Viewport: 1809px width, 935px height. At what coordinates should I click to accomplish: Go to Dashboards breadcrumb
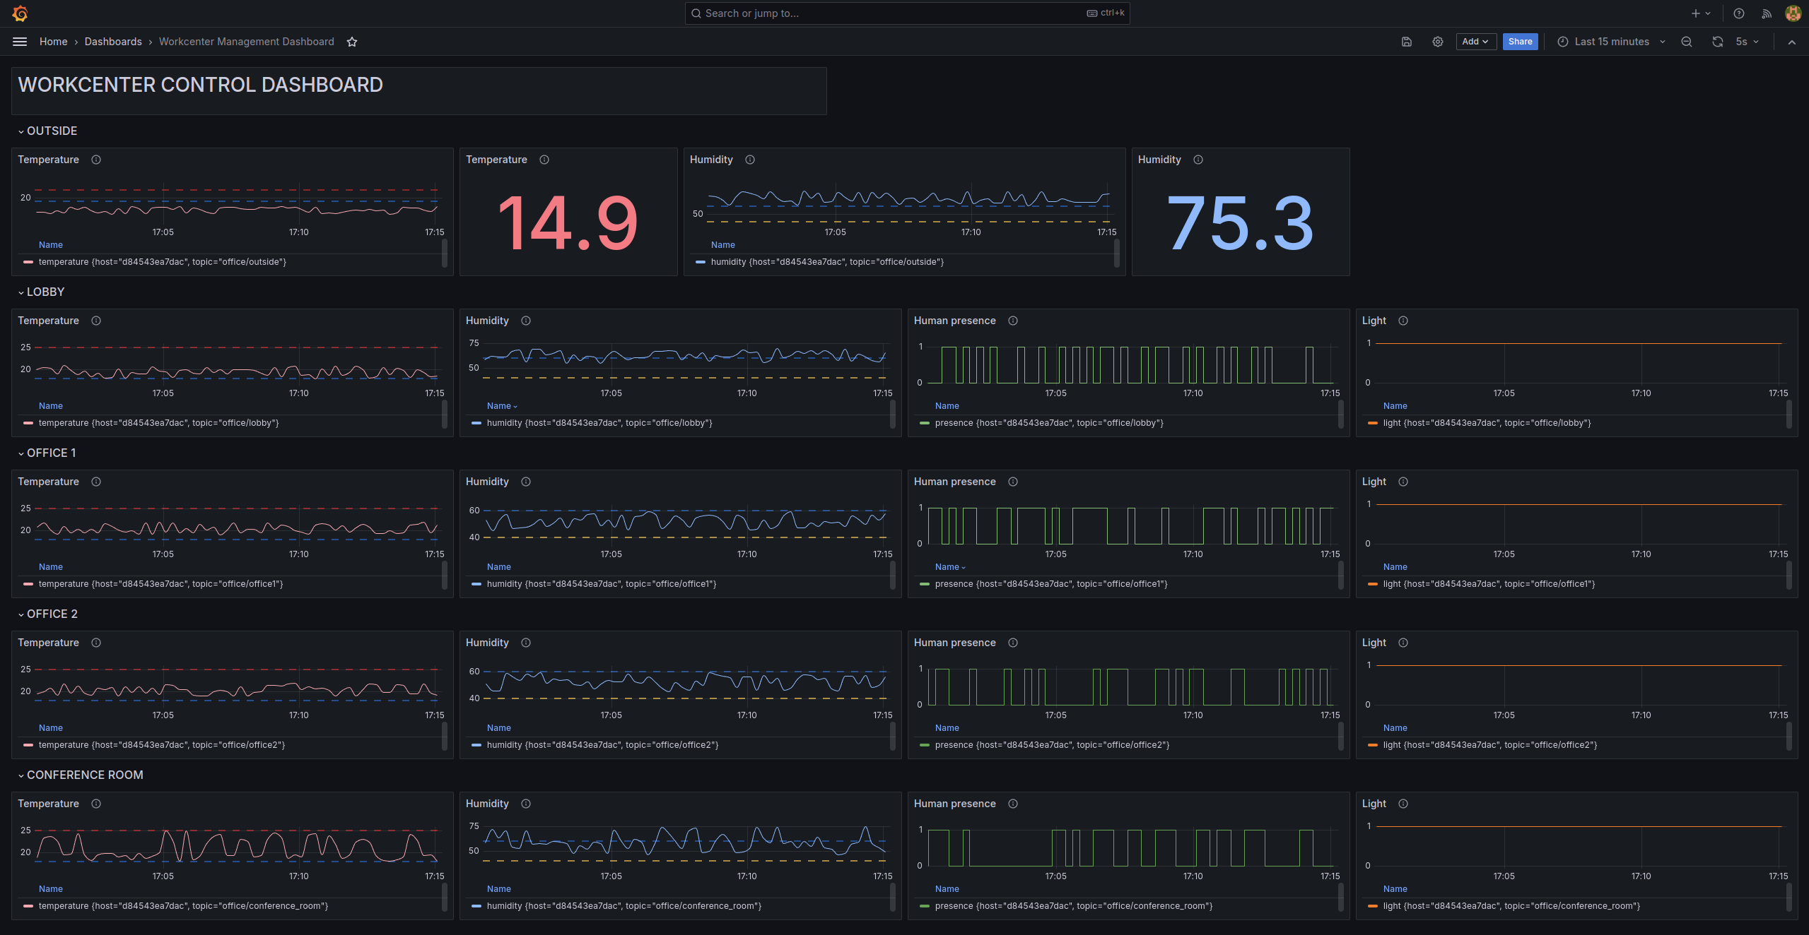(x=113, y=42)
